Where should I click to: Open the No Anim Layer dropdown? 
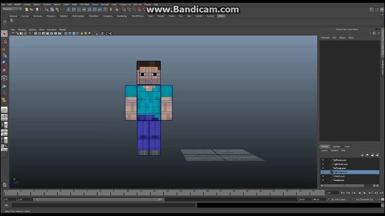pos(338,199)
